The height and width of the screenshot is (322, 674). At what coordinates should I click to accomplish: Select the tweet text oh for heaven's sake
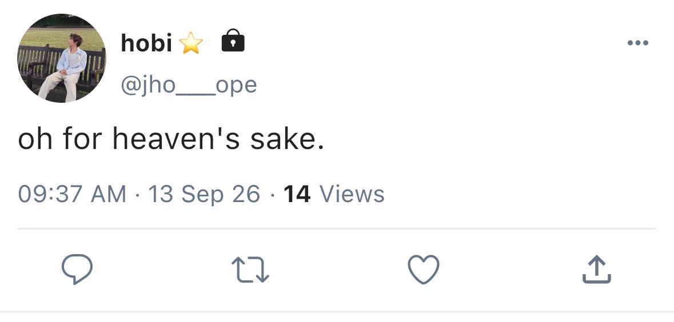click(171, 139)
